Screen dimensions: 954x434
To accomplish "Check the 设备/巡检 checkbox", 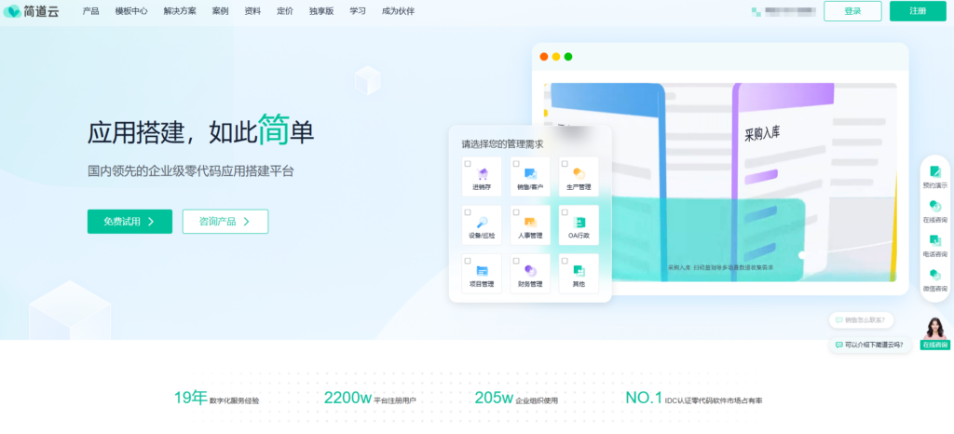I will (468, 212).
